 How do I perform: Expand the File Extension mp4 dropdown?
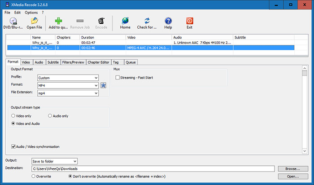[x=68, y=93]
